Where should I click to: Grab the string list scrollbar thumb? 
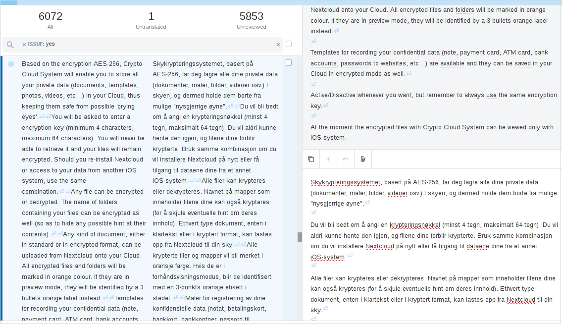(x=300, y=237)
